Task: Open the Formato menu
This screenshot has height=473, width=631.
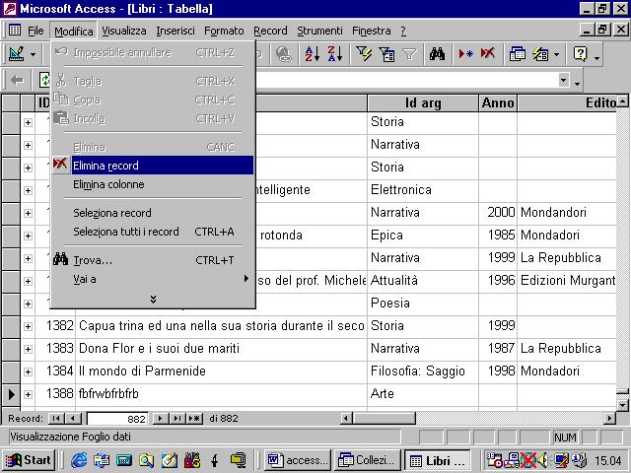Action: [x=224, y=31]
